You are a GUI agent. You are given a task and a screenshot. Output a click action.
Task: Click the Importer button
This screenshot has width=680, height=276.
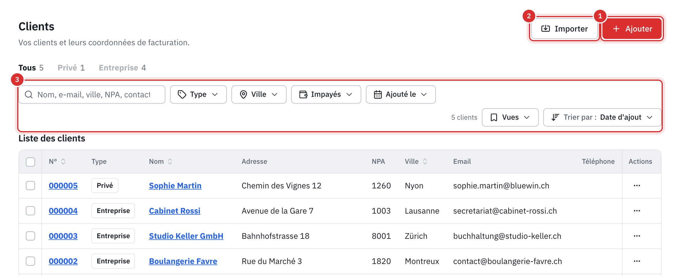pos(565,29)
